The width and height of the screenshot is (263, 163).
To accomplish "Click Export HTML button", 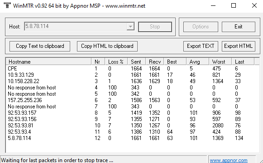I will point(239,46).
